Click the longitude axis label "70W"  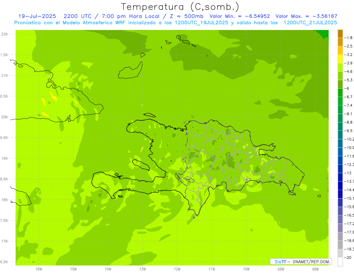click(x=246, y=269)
